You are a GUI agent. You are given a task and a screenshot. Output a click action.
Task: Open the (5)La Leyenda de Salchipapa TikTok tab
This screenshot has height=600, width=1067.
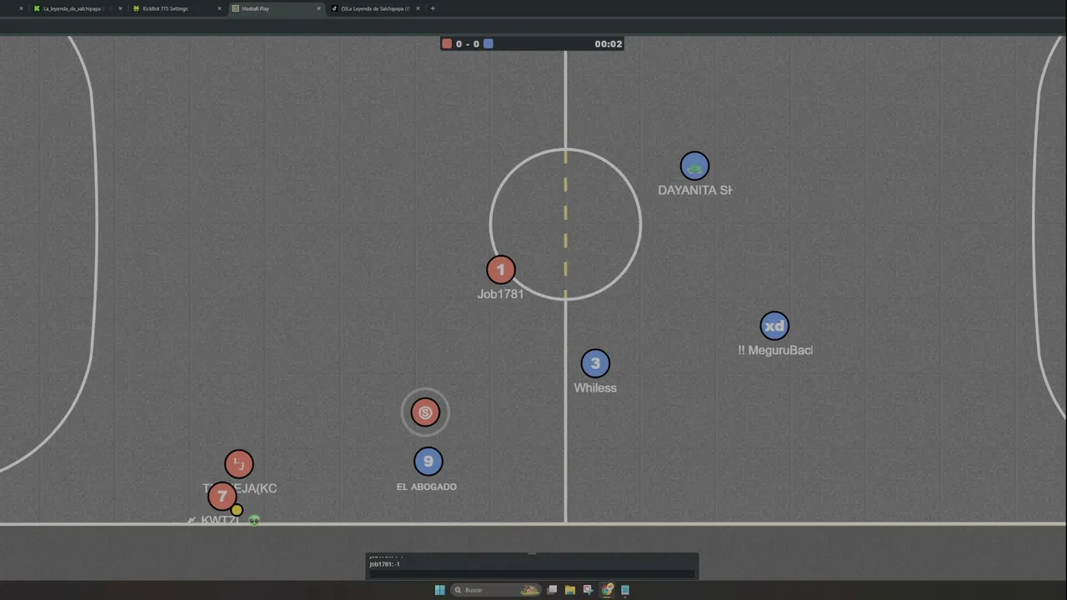[x=374, y=8]
